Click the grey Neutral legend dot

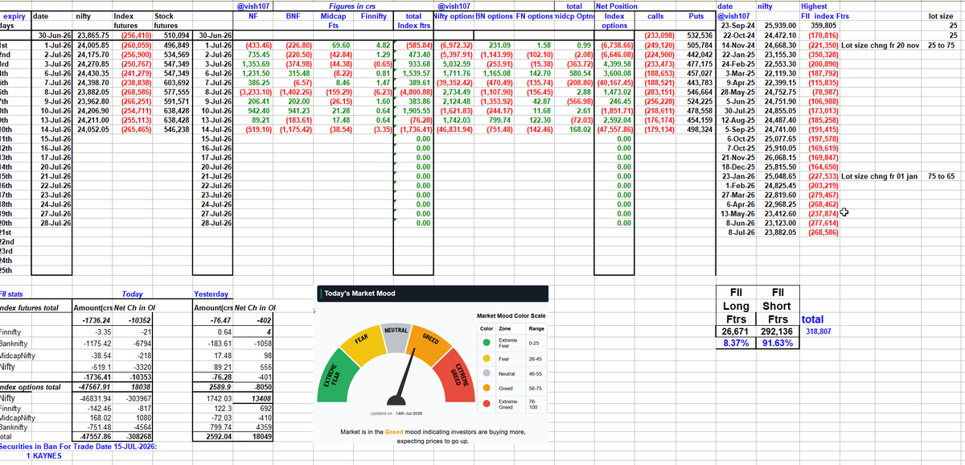(487, 373)
